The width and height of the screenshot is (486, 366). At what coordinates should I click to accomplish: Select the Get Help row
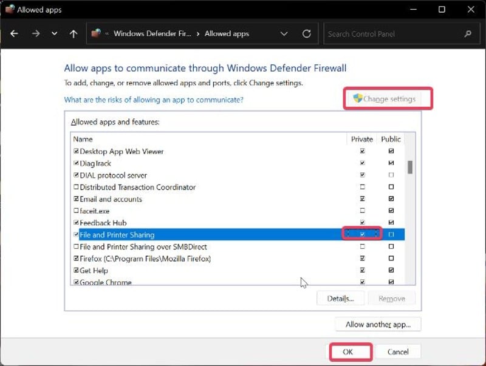coord(238,270)
